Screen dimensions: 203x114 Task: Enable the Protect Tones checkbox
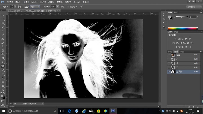coord(68,7)
